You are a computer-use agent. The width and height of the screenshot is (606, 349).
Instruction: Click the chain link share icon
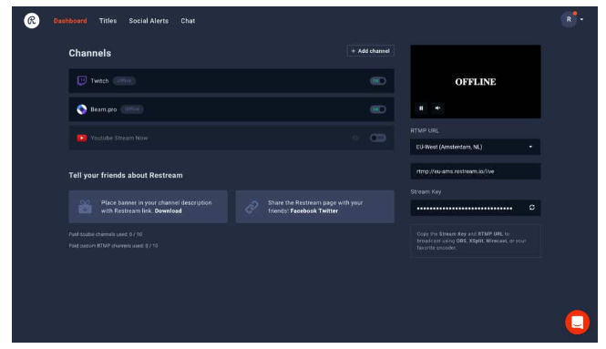252,207
